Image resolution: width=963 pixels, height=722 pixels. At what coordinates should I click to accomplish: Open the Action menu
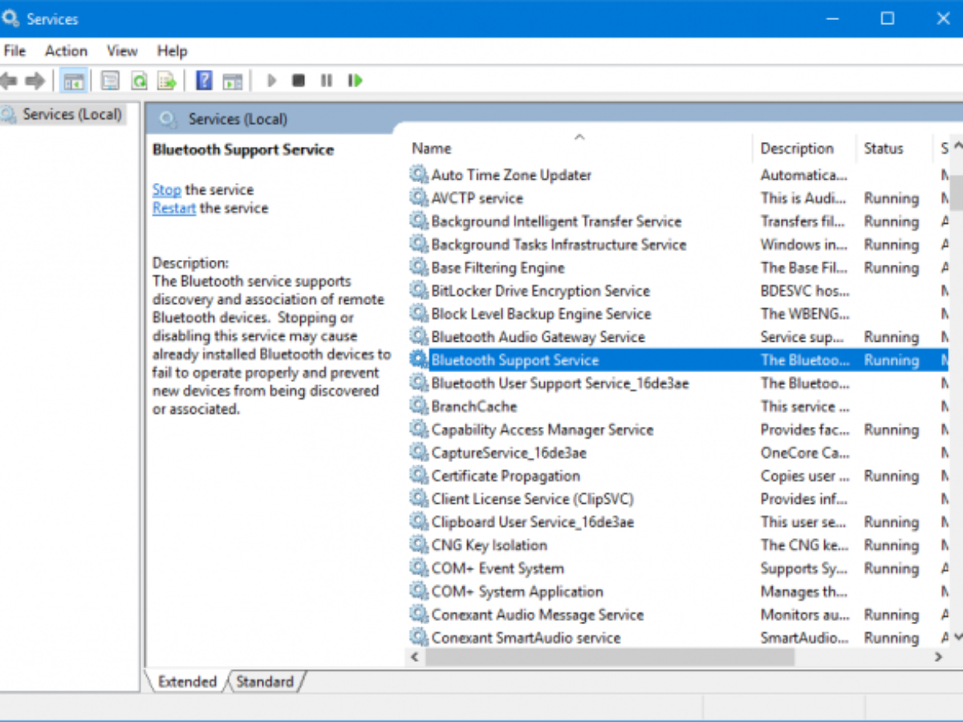coord(66,51)
